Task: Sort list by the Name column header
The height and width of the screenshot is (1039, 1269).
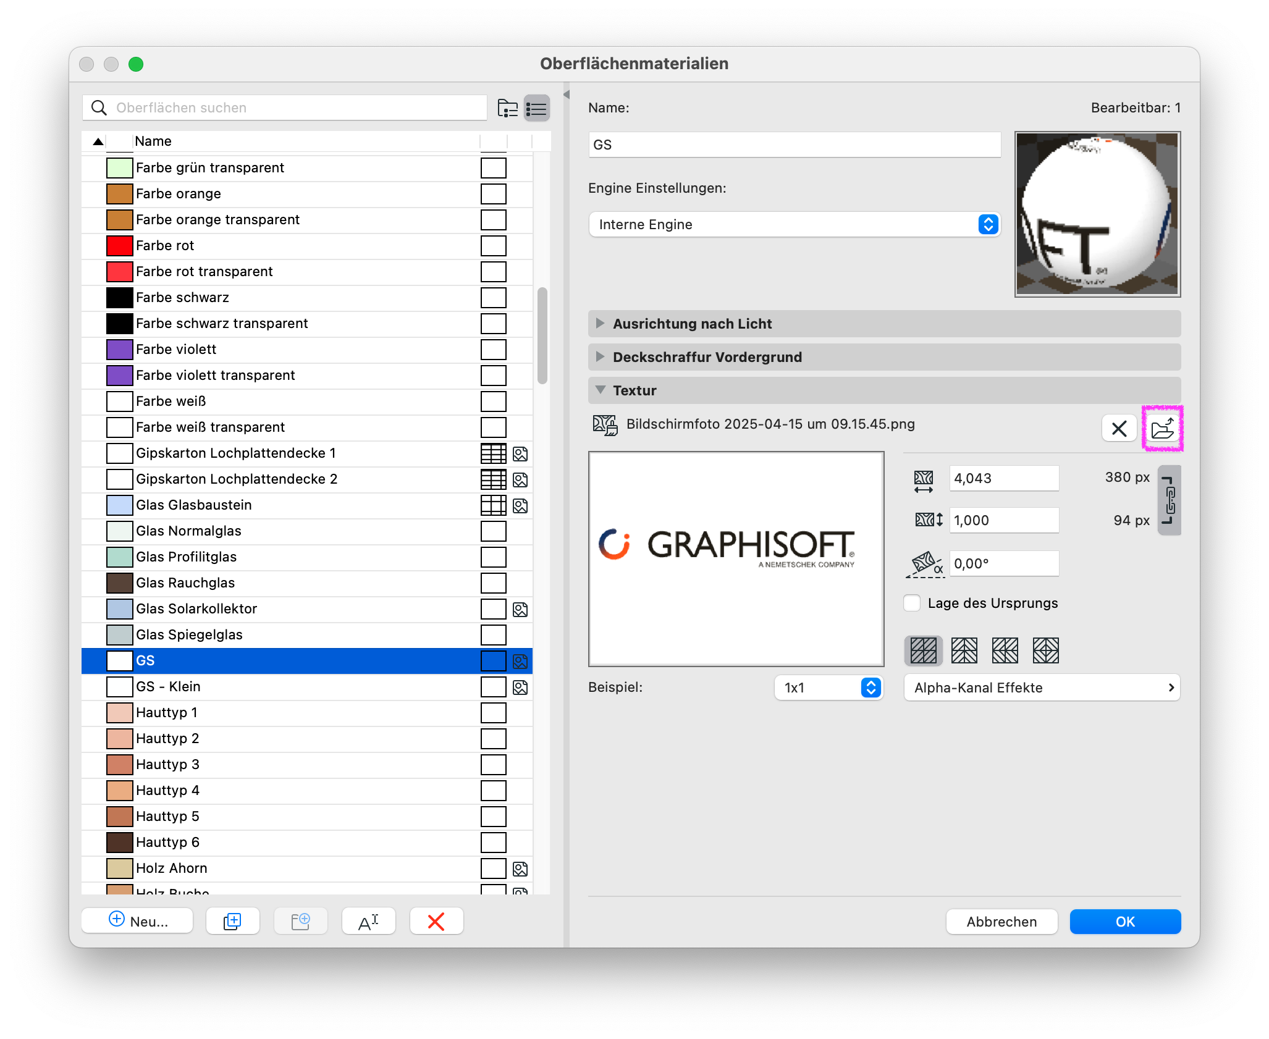Action: point(306,141)
